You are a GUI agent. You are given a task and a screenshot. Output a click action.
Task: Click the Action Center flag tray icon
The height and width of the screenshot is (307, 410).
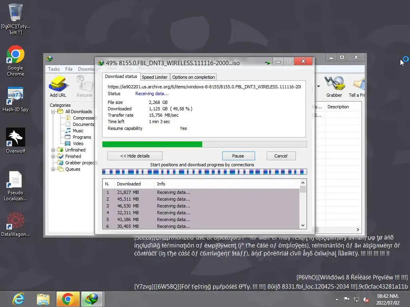pos(346,299)
